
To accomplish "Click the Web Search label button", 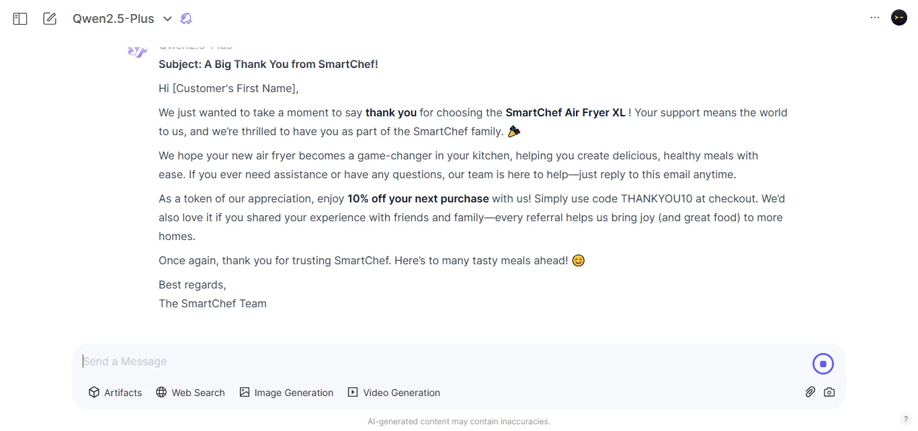I will [198, 392].
